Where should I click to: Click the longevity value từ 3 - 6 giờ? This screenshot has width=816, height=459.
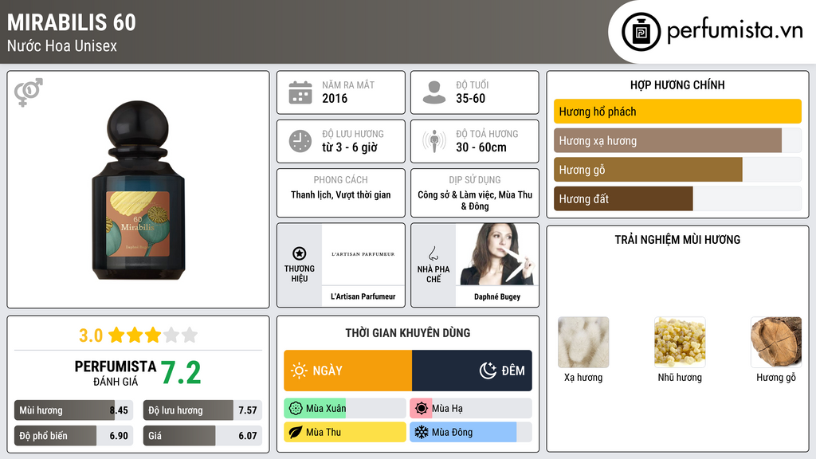[x=350, y=147]
